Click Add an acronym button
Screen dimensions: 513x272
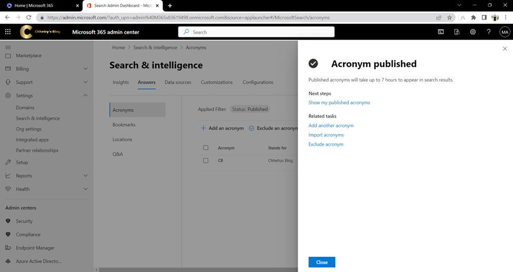click(222, 128)
